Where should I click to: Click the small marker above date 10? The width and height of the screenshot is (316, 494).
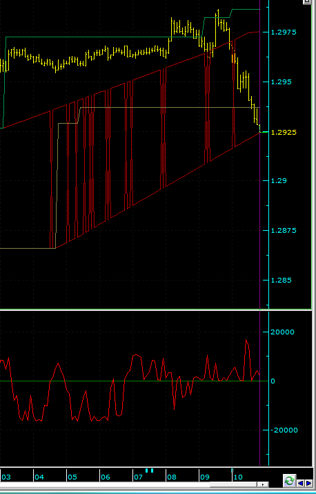[x=233, y=471]
